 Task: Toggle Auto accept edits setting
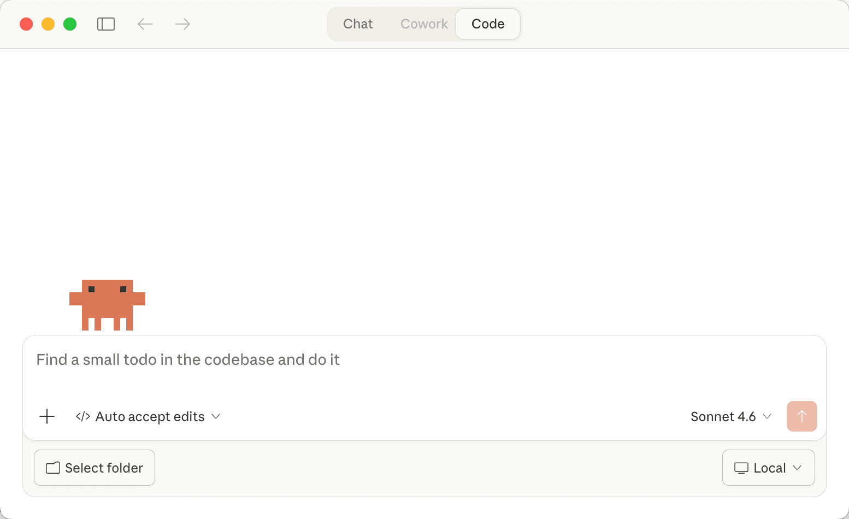150,416
